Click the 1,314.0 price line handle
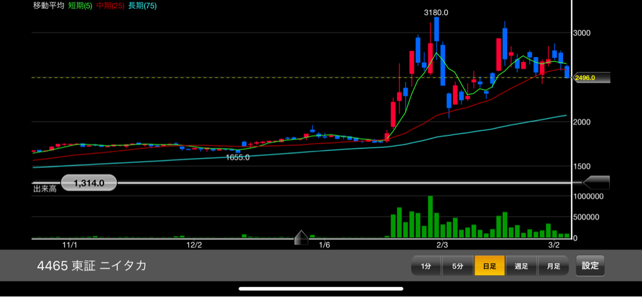Image resolution: width=642 pixels, height=297 pixels. pos(89,183)
